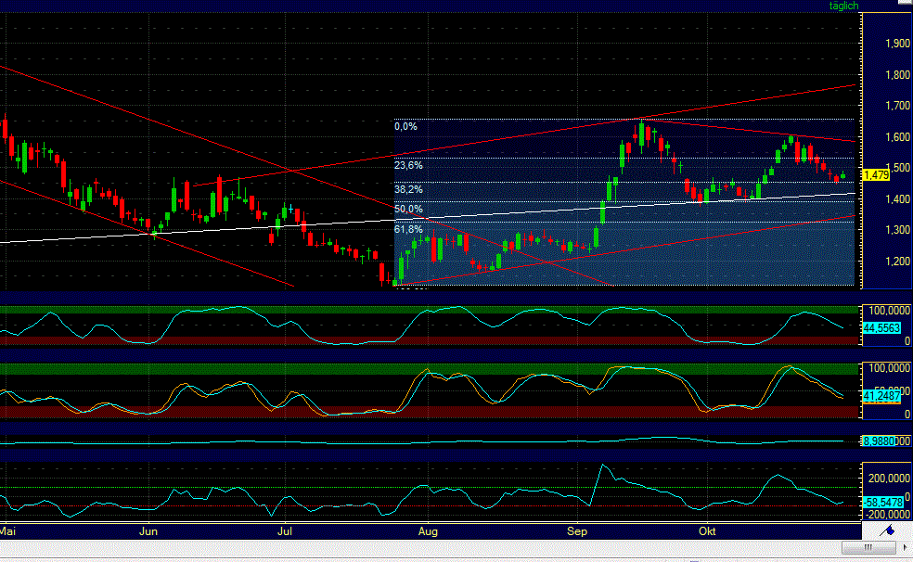This screenshot has height=562, width=913.
Task: Select the Okt axis label
Action: (709, 531)
